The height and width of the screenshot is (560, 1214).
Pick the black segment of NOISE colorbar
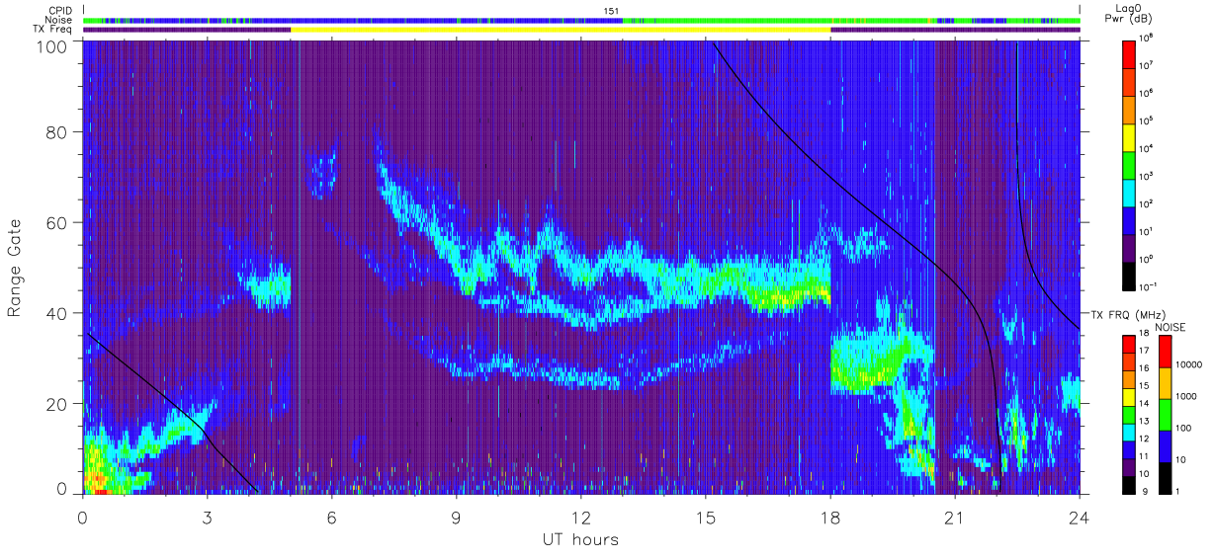(x=1165, y=478)
